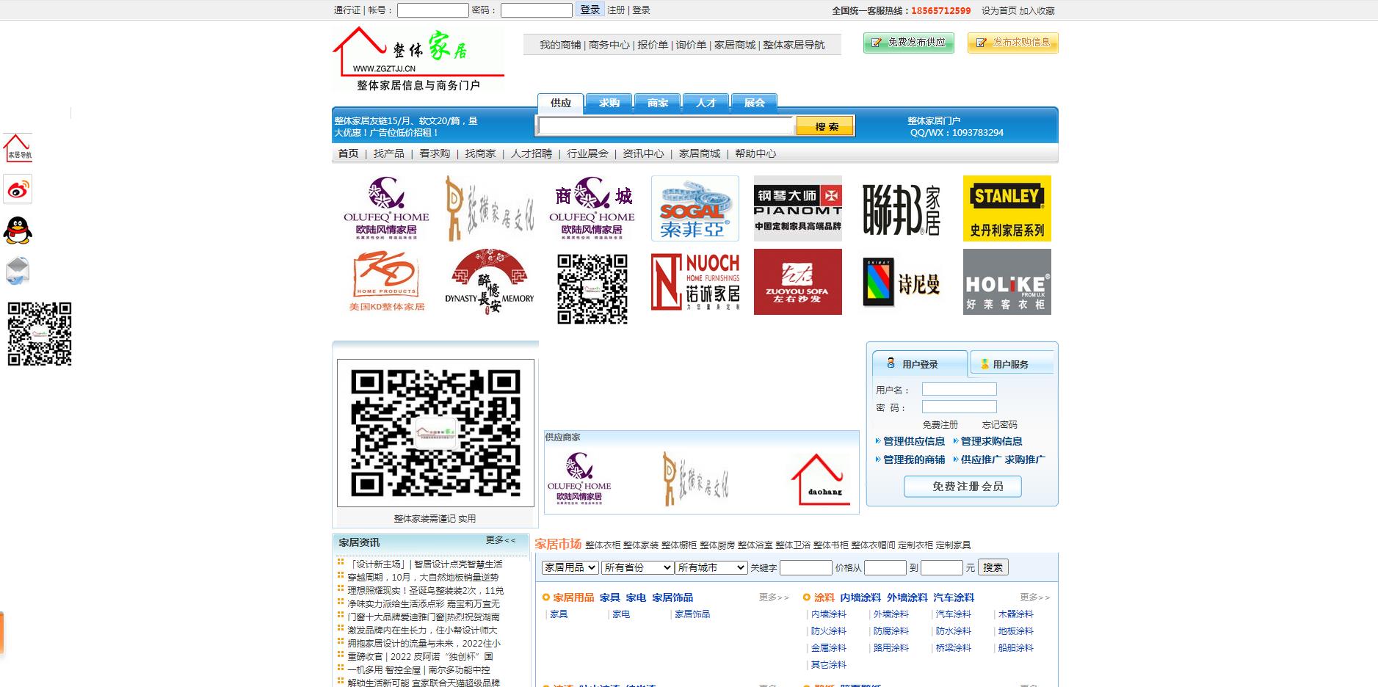Open daohang red house logo in 供应商家

coord(821,480)
